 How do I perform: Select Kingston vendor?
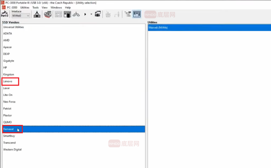click(74, 74)
